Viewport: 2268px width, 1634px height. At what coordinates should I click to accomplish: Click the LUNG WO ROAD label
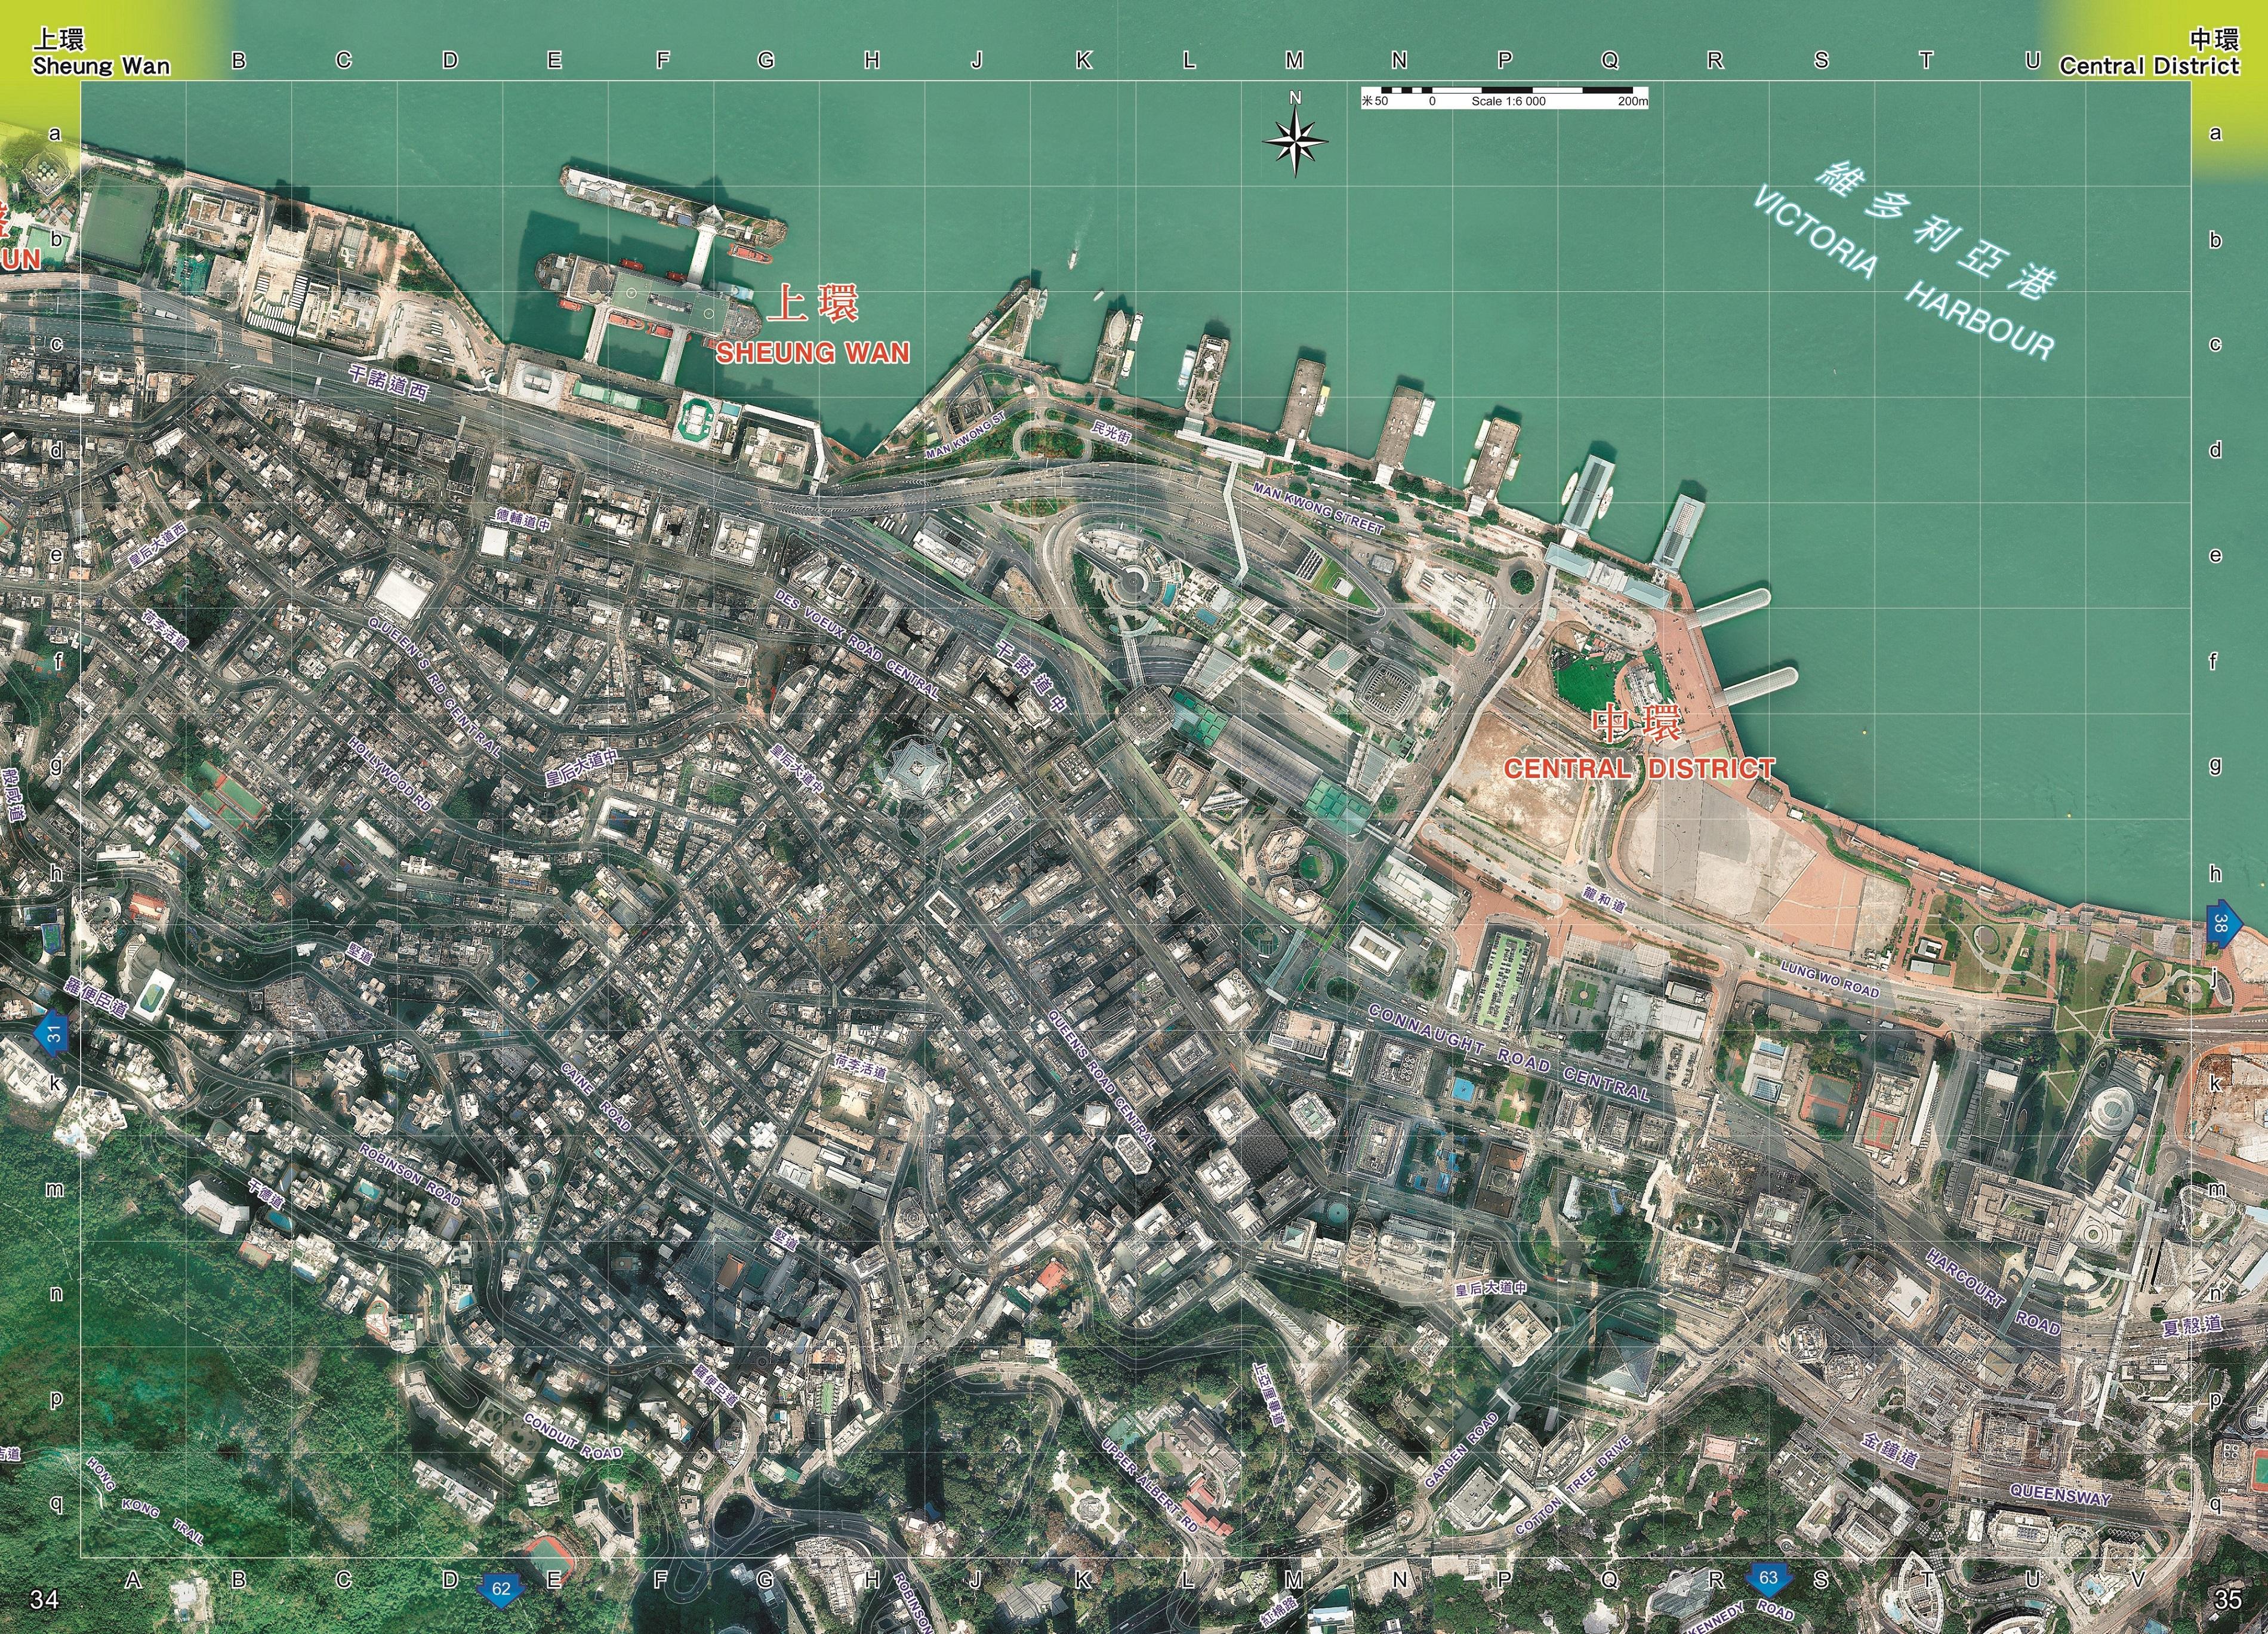pos(1830,979)
